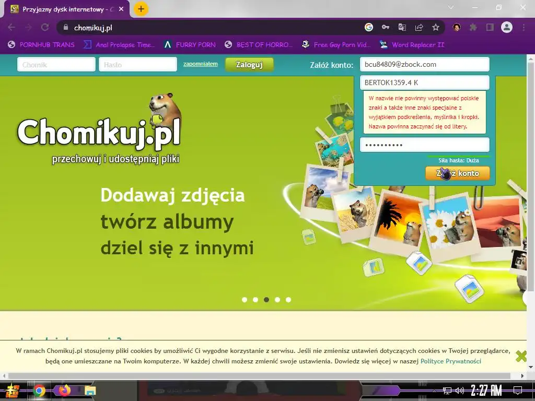Click the horizontal scrollbar right arrow
The height and width of the screenshot is (401, 535).
point(522,376)
